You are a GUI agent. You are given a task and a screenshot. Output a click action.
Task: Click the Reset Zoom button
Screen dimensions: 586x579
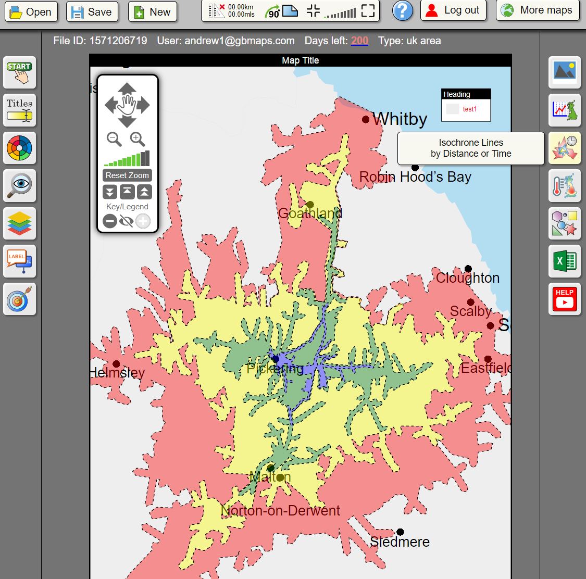click(x=127, y=175)
